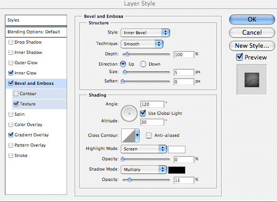Screen dimensions: 277x202
Task: Enable the Contour checkbox
Action: [x=16, y=94]
